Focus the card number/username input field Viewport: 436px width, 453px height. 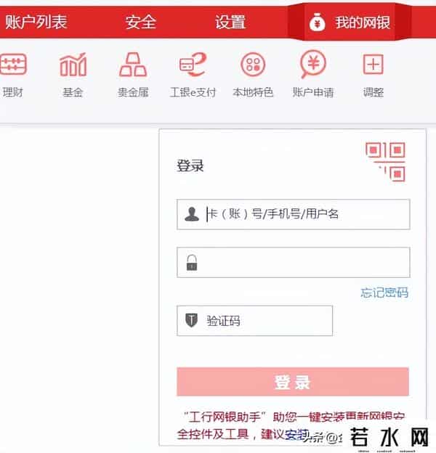click(294, 214)
